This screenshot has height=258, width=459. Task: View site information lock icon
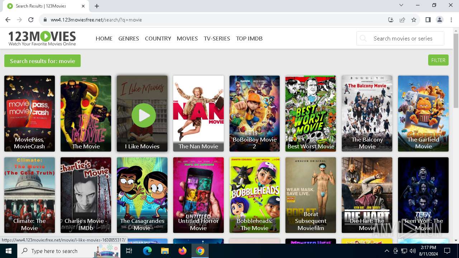click(x=45, y=20)
